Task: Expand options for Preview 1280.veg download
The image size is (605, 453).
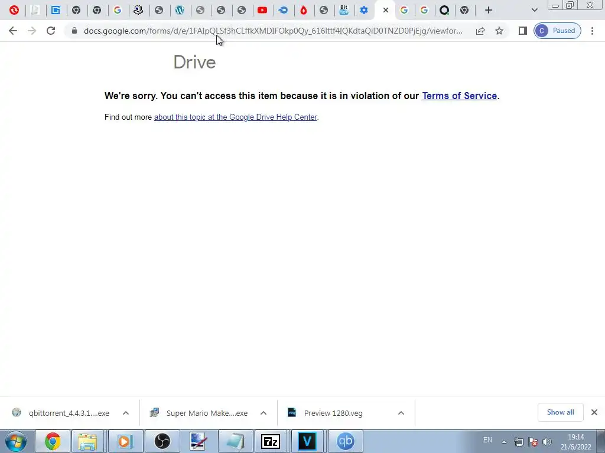Action: (x=401, y=413)
